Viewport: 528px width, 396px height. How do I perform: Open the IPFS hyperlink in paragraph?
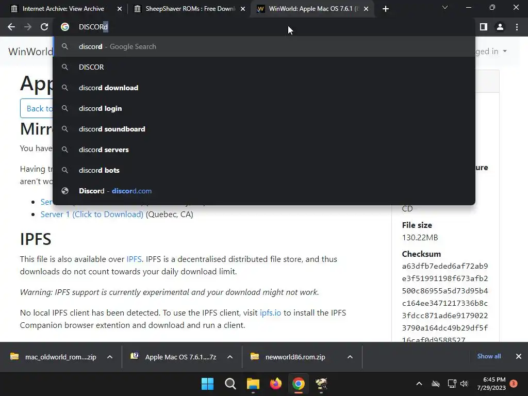pos(134,259)
